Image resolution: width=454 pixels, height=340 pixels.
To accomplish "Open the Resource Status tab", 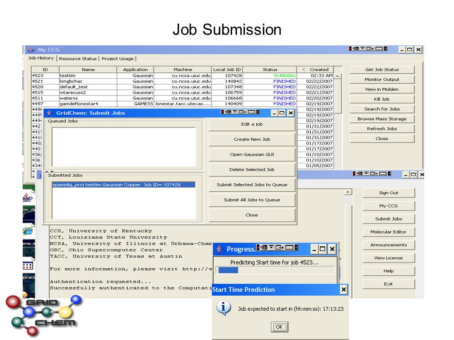I will tap(78, 59).
